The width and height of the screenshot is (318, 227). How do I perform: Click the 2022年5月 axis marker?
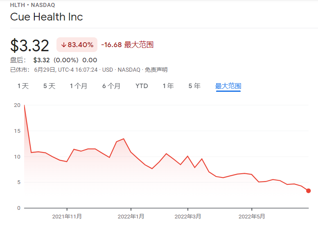[252, 216]
